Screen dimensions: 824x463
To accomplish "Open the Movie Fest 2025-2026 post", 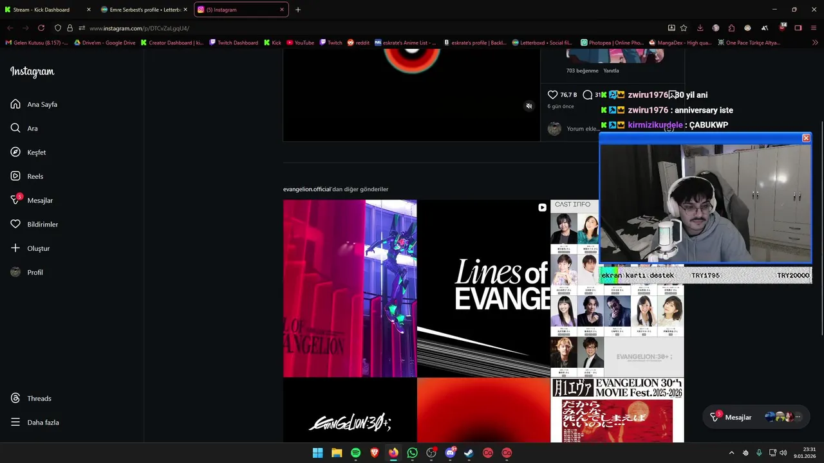I will coord(617,410).
